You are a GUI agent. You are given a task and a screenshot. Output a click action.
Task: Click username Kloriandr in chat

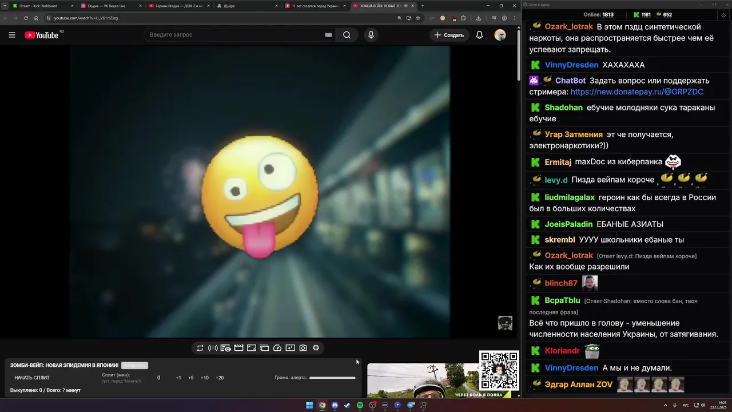tap(562, 351)
